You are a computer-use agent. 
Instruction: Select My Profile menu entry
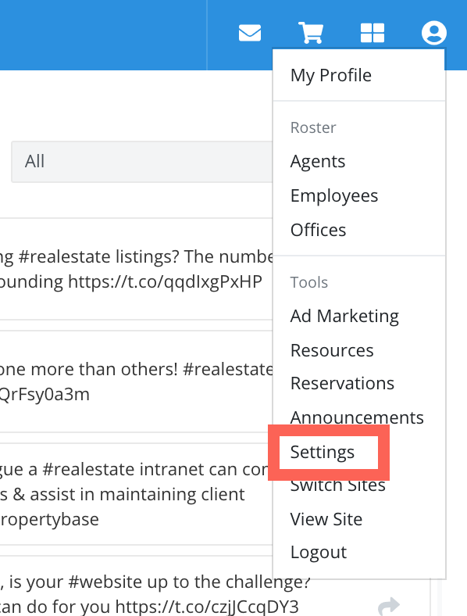tap(331, 75)
